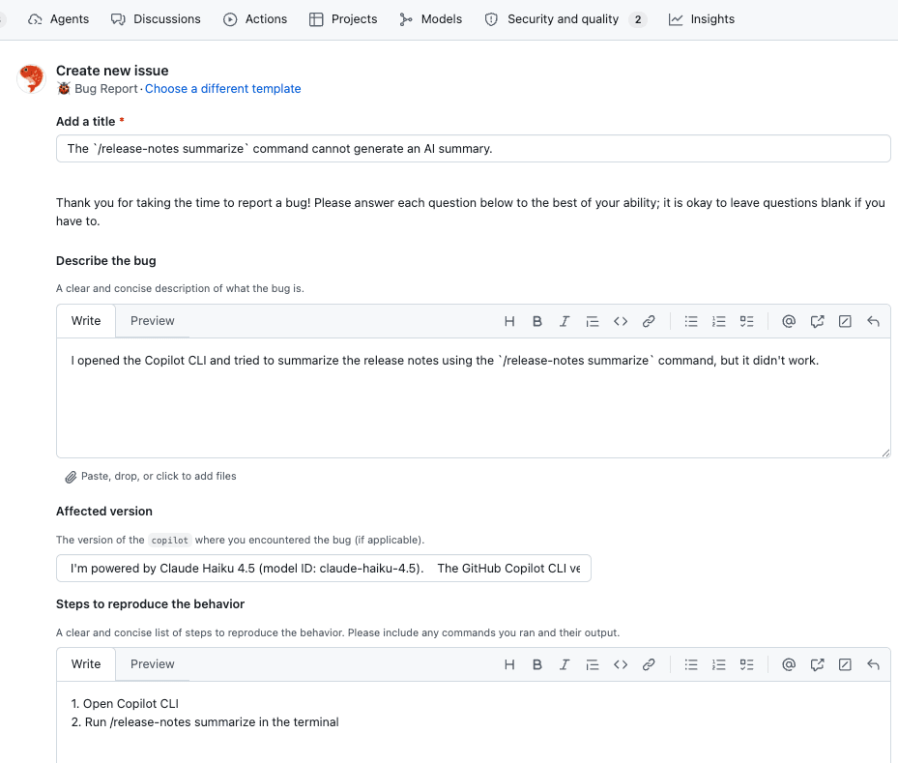Open Security and quality tab
The width and height of the screenshot is (898, 763).
click(x=565, y=19)
